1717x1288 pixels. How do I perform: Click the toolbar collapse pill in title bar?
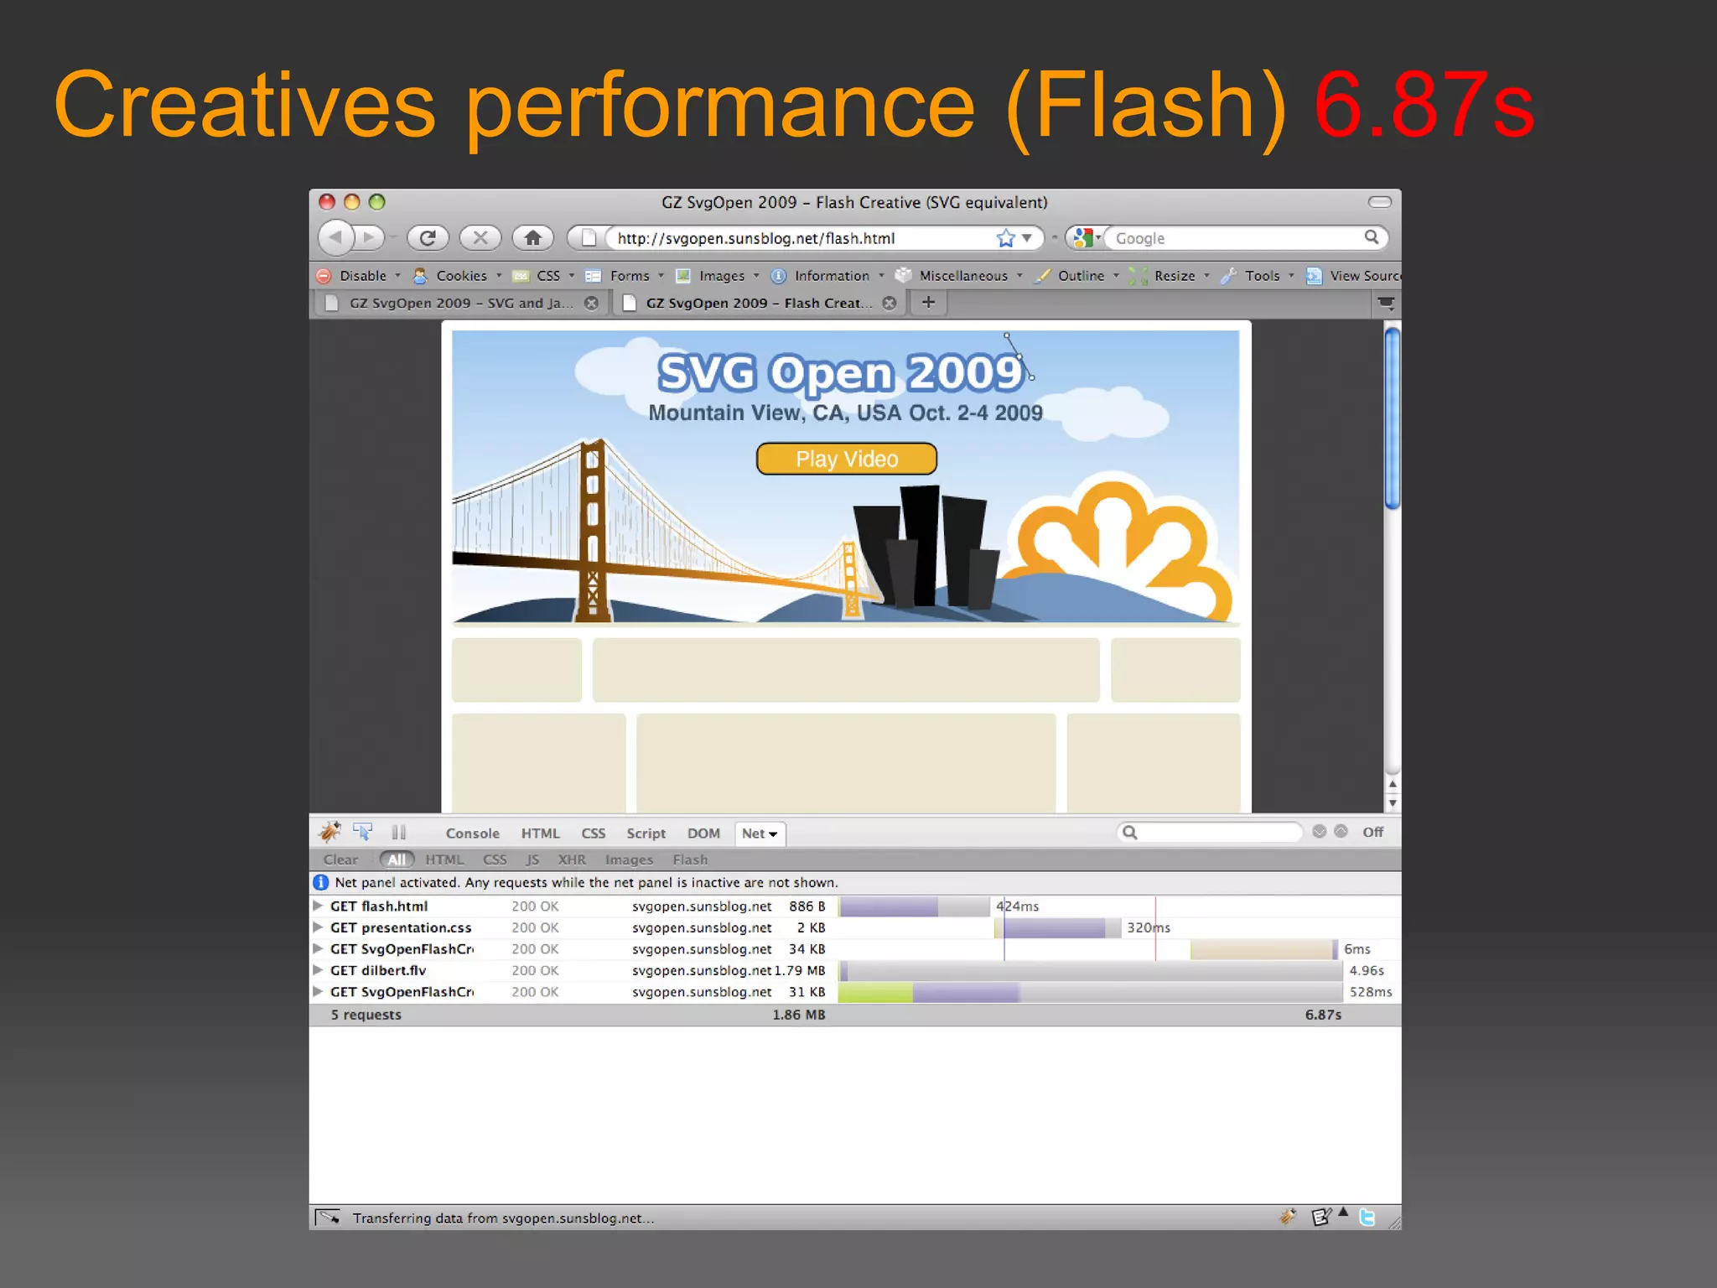coord(1380,202)
